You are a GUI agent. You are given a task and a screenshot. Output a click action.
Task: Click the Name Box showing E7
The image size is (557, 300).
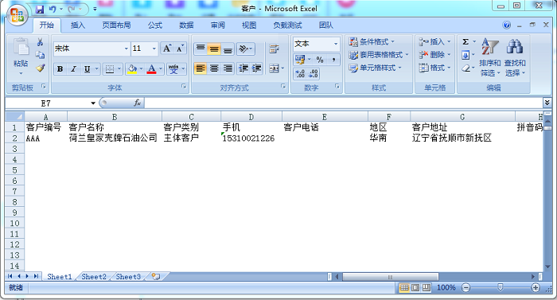[47, 103]
